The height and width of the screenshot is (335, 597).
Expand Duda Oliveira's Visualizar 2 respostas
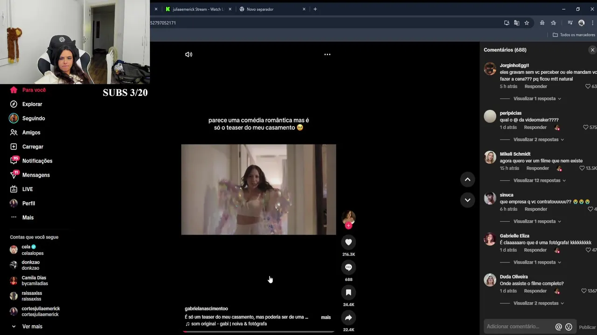(x=539, y=303)
